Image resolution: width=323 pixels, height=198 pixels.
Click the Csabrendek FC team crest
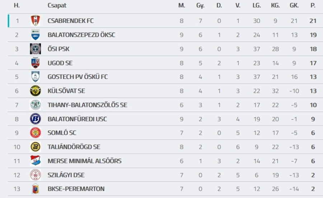pos(35,21)
